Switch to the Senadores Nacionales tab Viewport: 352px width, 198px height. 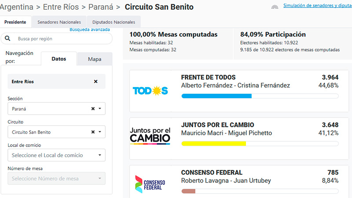(x=59, y=22)
